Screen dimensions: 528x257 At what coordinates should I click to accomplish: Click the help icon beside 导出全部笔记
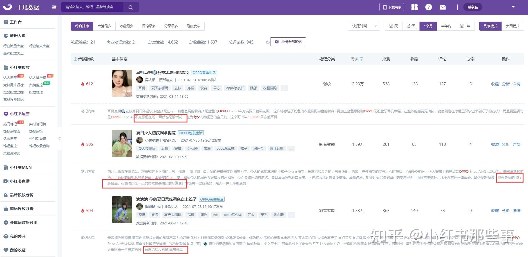268,42
